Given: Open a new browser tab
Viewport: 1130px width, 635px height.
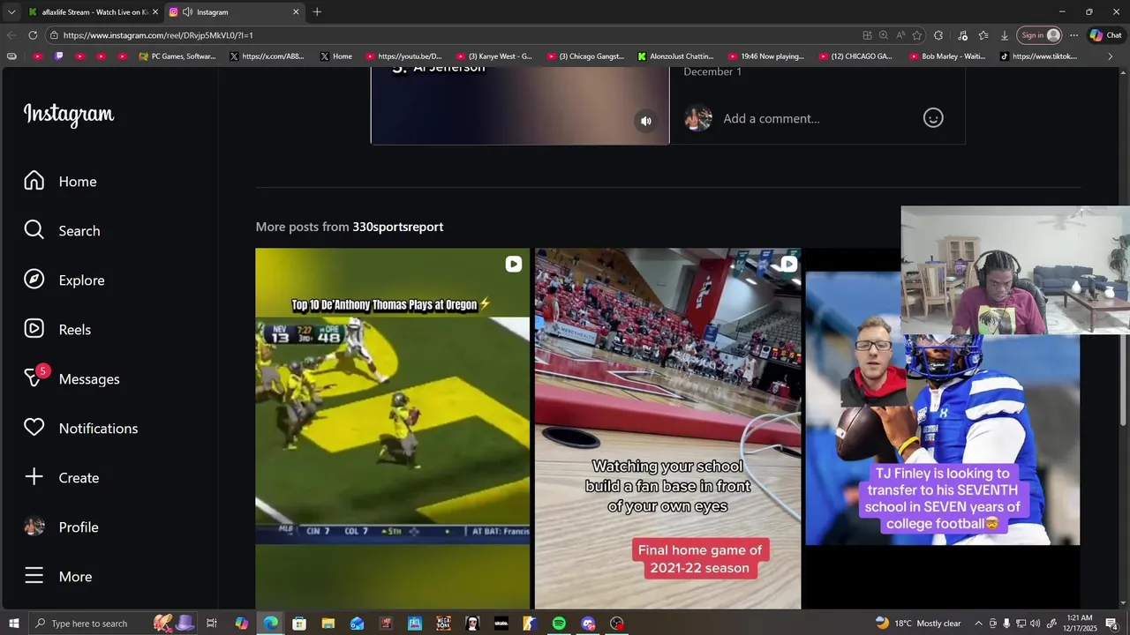Looking at the screenshot, I should tap(317, 11).
